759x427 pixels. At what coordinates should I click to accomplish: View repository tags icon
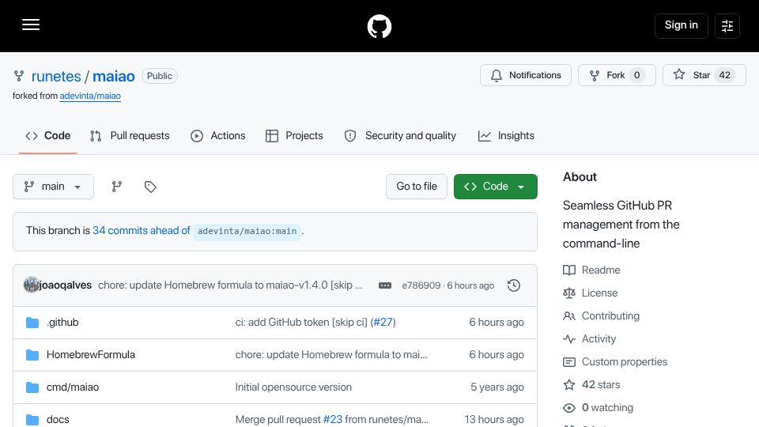pos(150,187)
